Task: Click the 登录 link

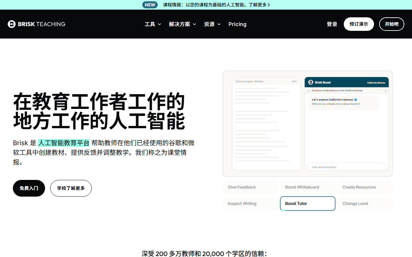Action: pyautogui.click(x=332, y=24)
